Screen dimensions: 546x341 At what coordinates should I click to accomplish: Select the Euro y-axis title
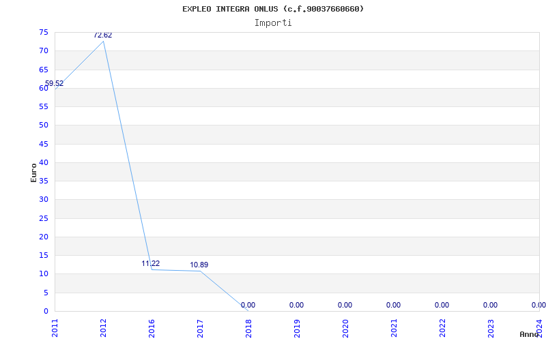33,172
